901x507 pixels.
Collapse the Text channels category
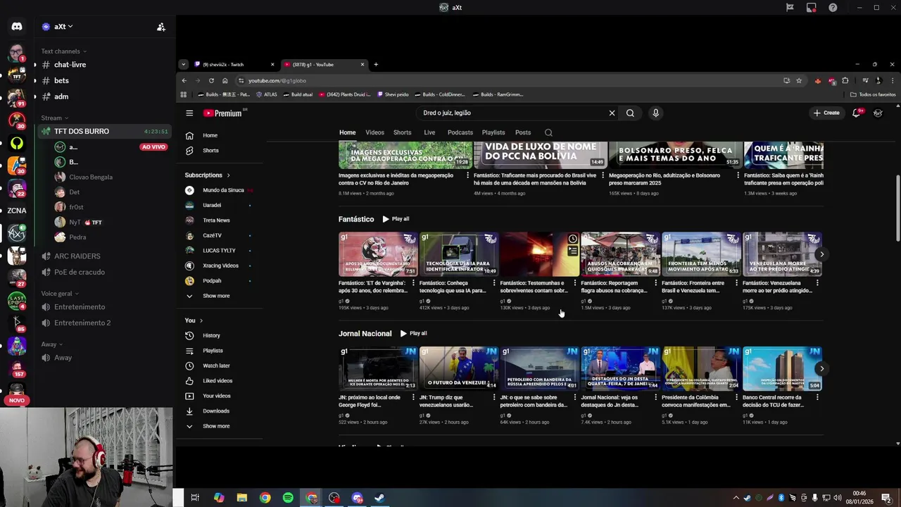click(63, 51)
